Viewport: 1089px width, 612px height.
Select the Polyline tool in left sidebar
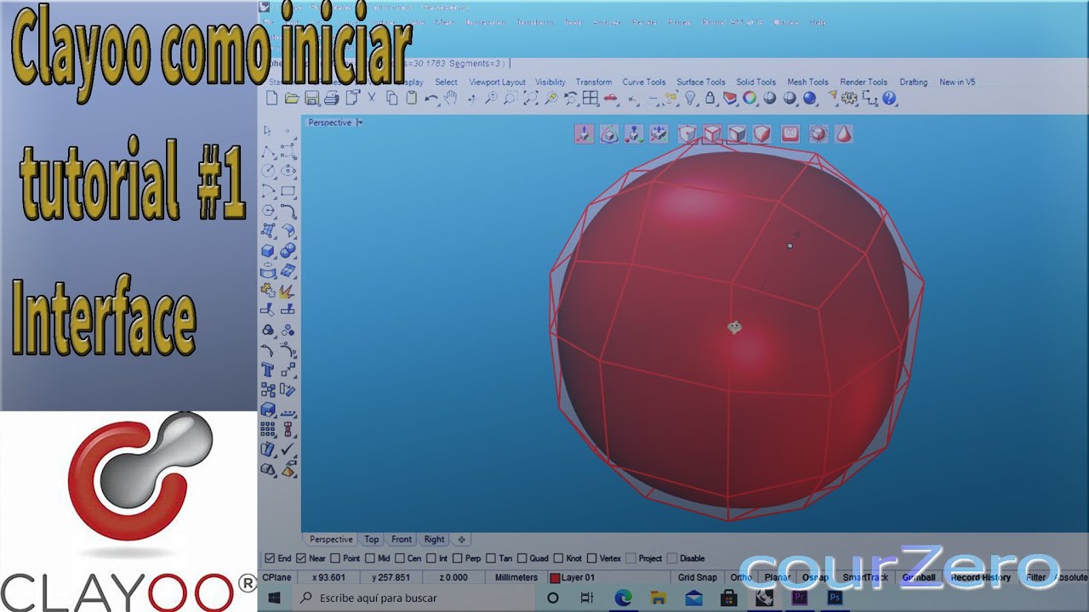[268, 152]
